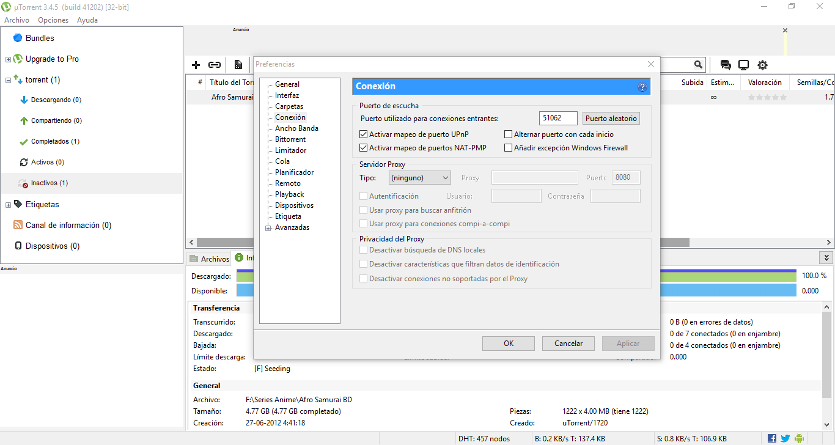Click the remote monitor toolbar icon
Screen dimensions: 835x445
click(744, 65)
